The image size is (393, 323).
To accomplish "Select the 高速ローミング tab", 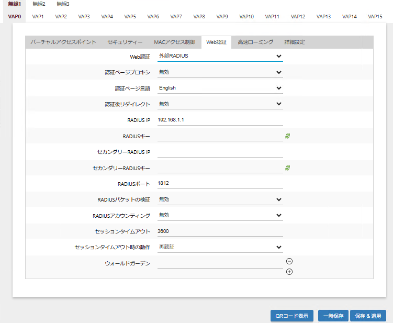I will point(255,42).
